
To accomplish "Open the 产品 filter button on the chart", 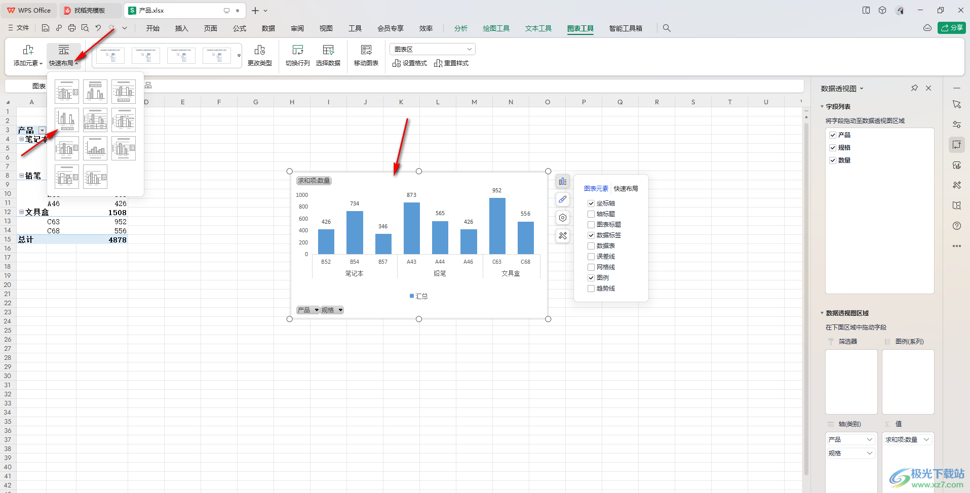I will click(308, 310).
